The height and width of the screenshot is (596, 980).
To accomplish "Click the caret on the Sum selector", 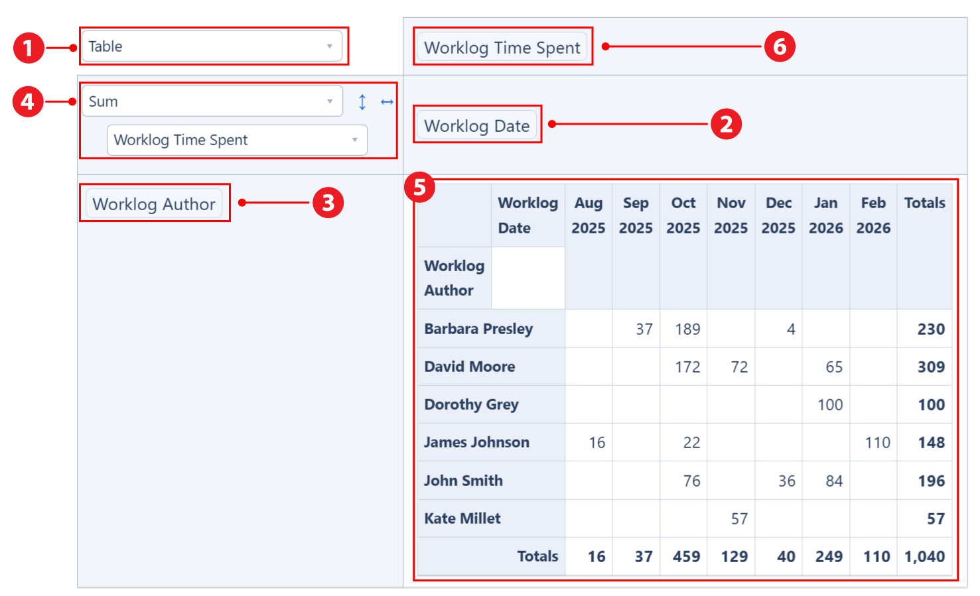I will 330,101.
